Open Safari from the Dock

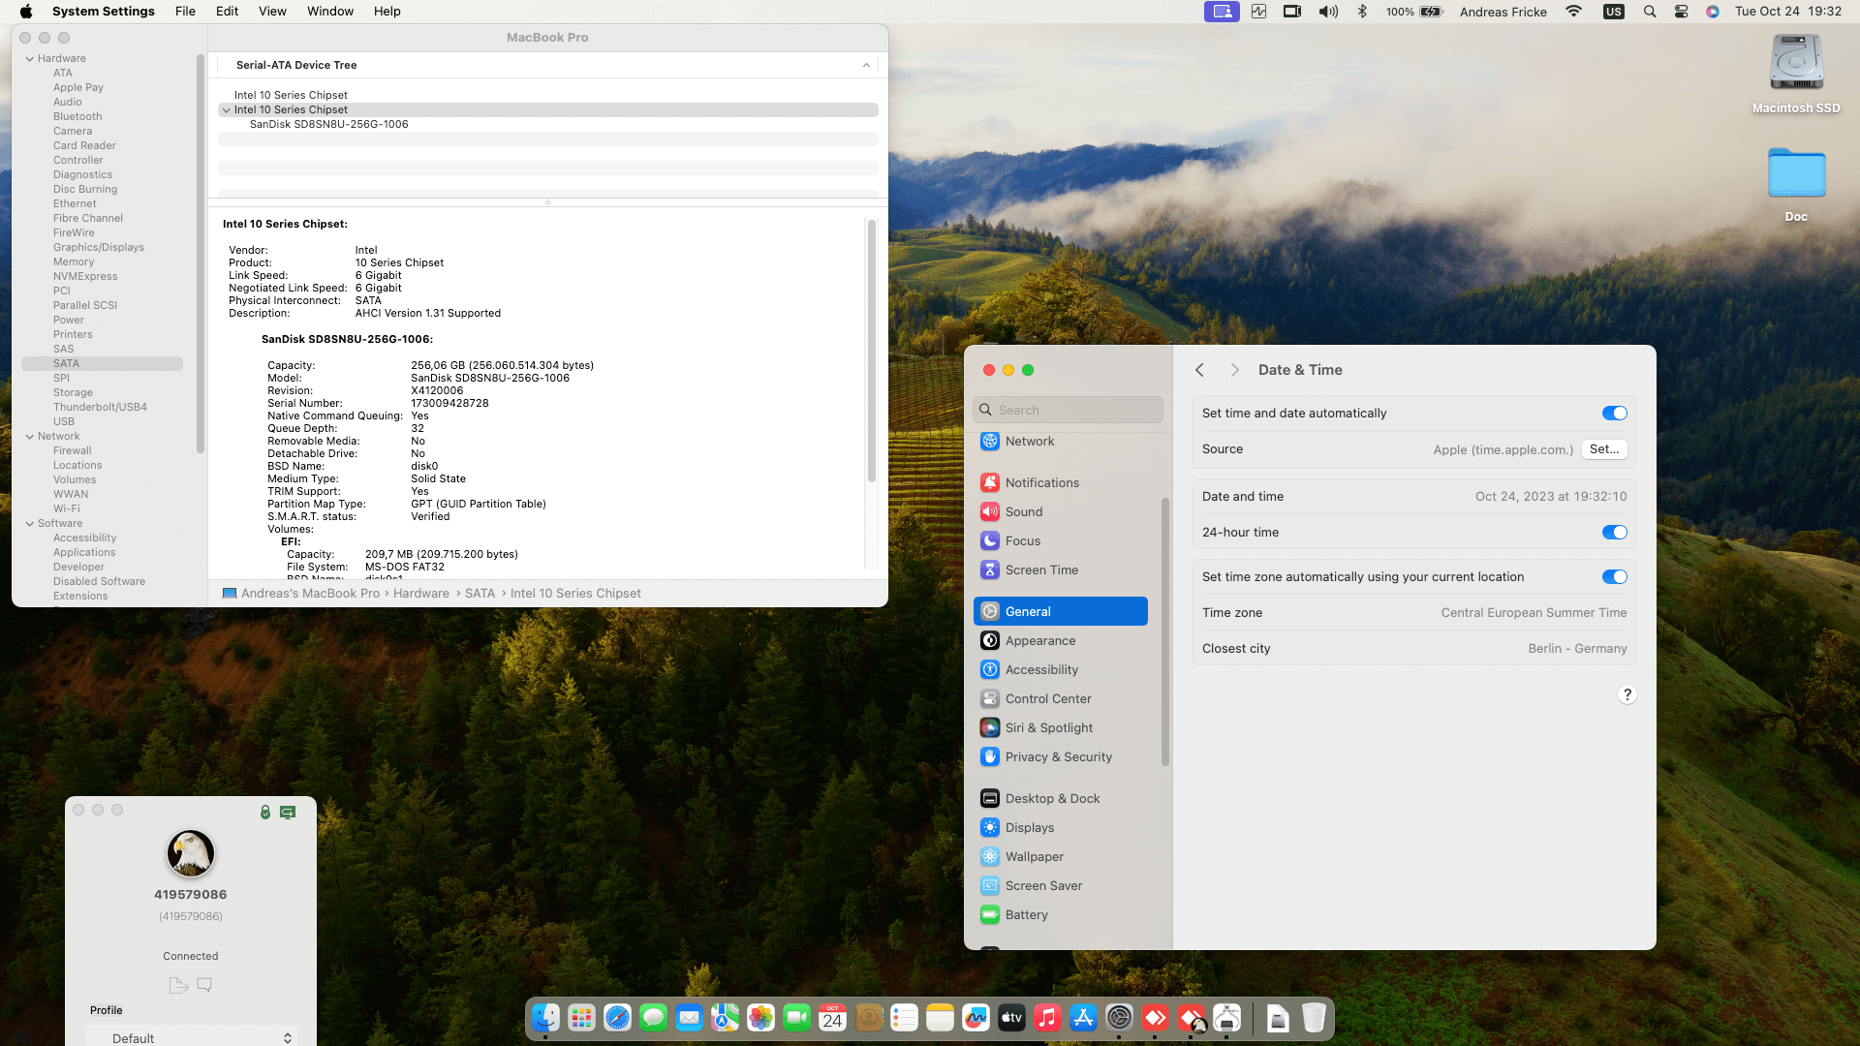click(617, 1018)
